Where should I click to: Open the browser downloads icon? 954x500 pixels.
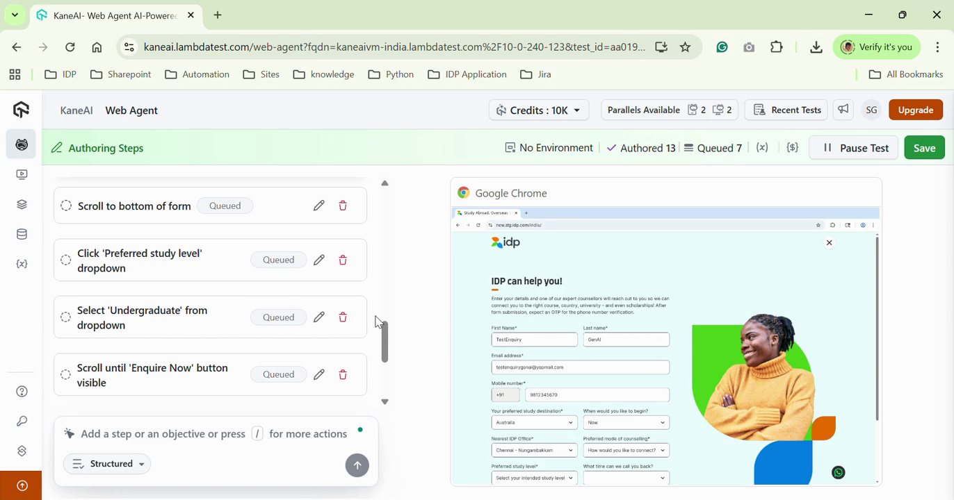click(x=816, y=47)
